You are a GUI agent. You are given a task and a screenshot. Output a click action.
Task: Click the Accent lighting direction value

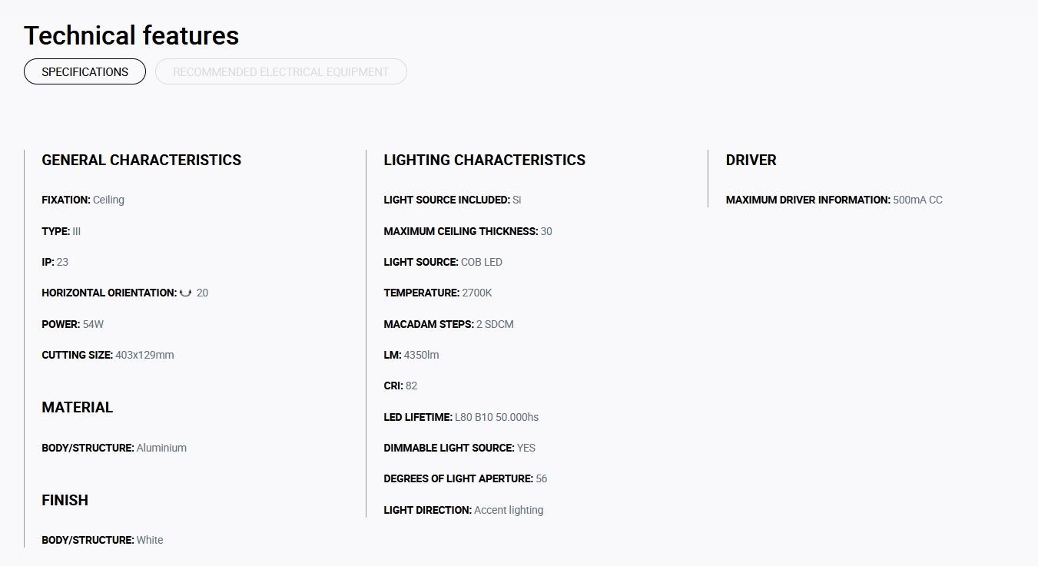[509, 510]
